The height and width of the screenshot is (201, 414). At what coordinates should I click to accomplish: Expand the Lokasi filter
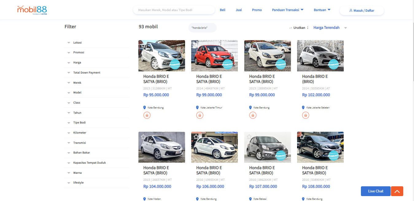tap(96, 43)
